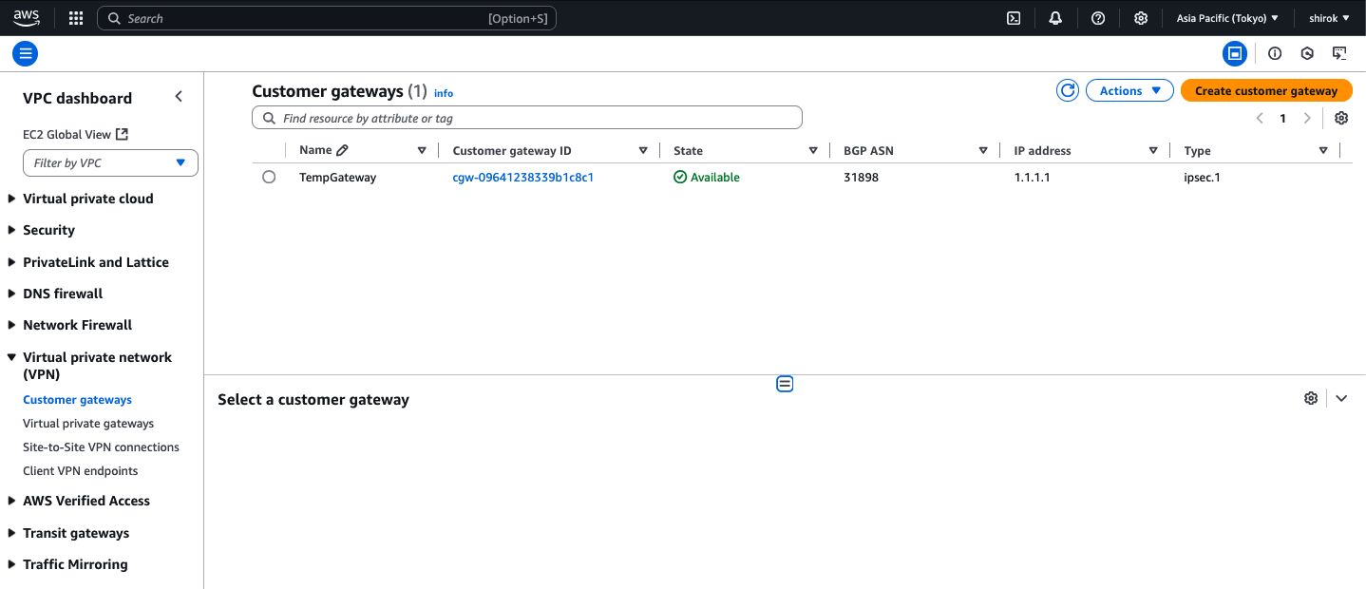Click Find resource by attribute field
The image size is (1366, 589).
[527, 118]
